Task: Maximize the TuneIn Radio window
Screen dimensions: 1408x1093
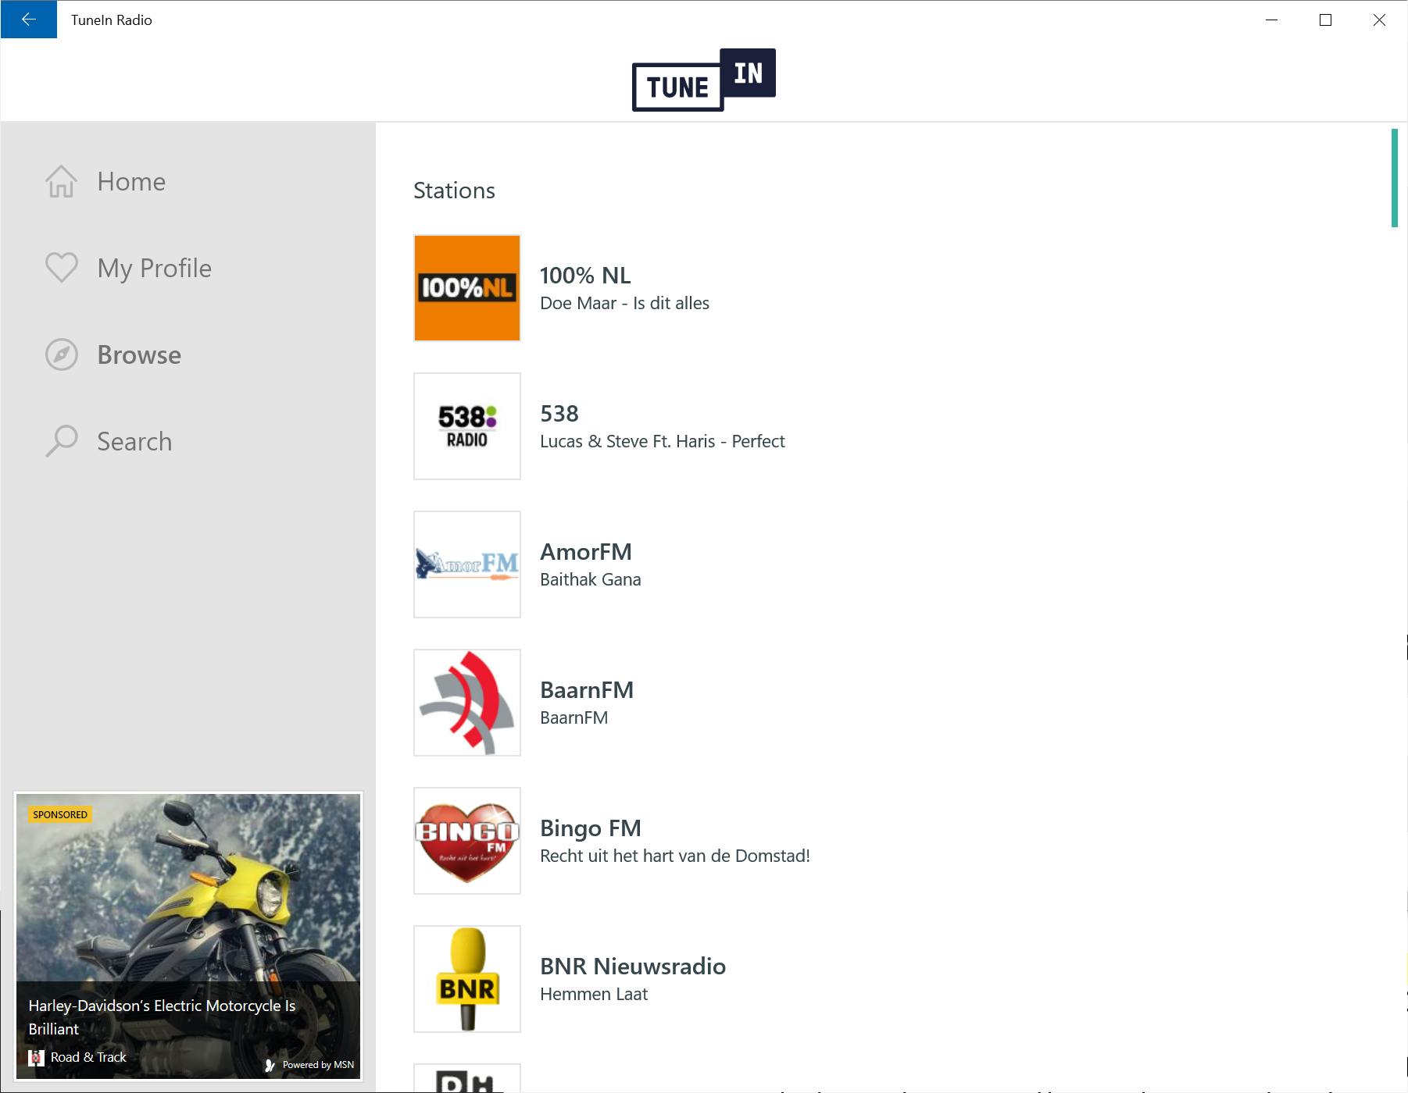Action: pyautogui.click(x=1325, y=20)
